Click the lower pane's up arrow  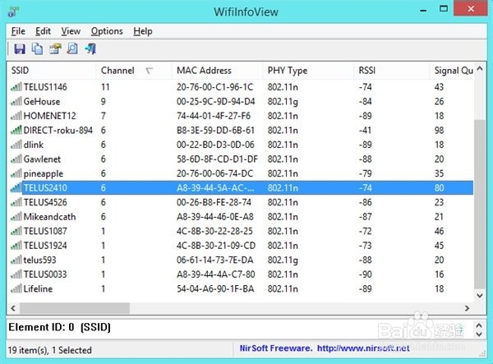(479, 325)
